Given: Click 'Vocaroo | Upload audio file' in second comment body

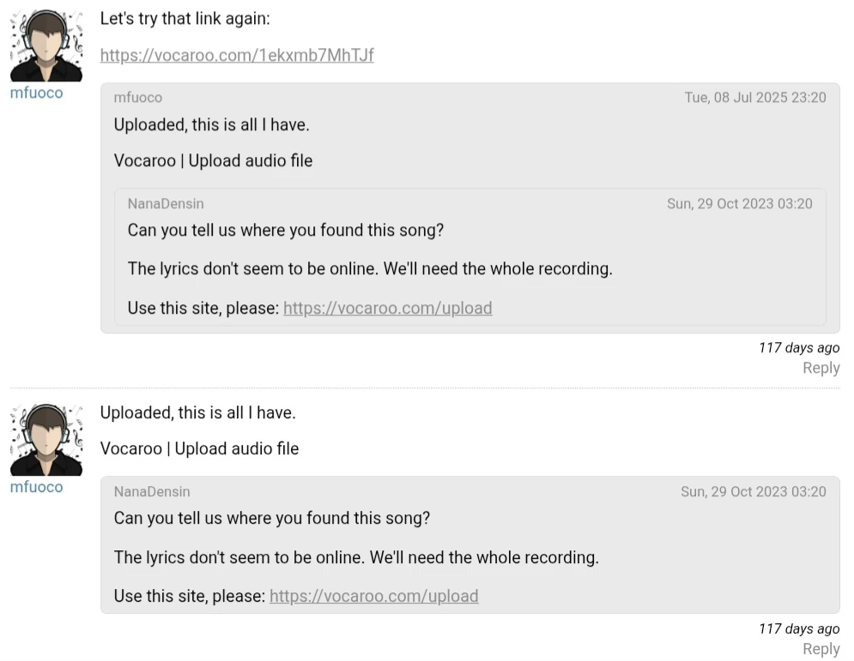Looking at the screenshot, I should tap(199, 448).
